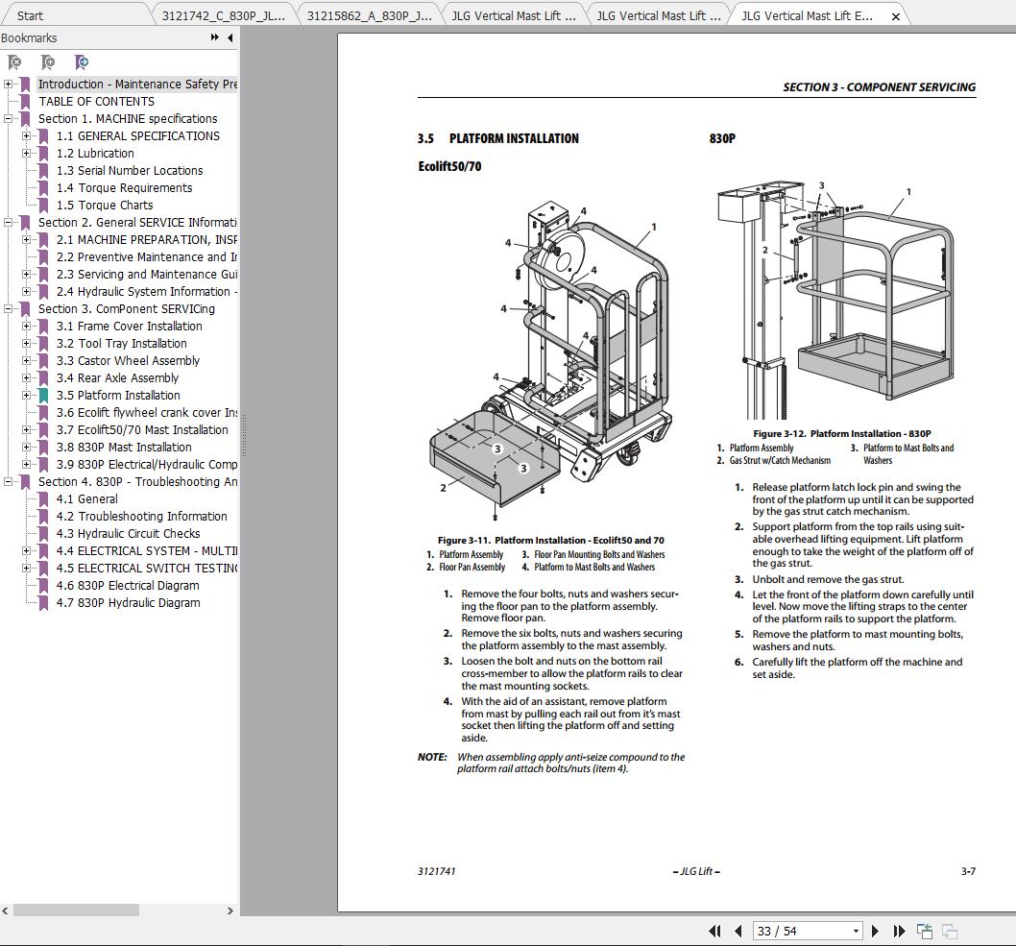This screenshot has height=946, width=1016.
Task: Open the TABLE OF CONTENTS bookmark
Action: pos(97,102)
